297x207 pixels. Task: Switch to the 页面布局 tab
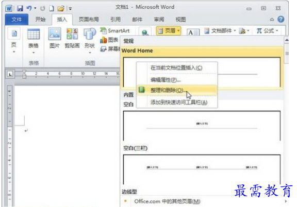click(x=89, y=20)
